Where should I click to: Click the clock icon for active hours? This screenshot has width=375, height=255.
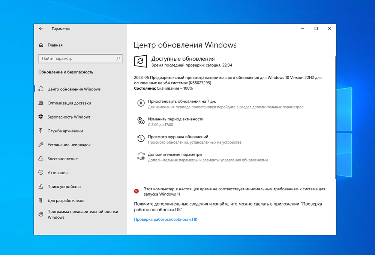[141, 121]
